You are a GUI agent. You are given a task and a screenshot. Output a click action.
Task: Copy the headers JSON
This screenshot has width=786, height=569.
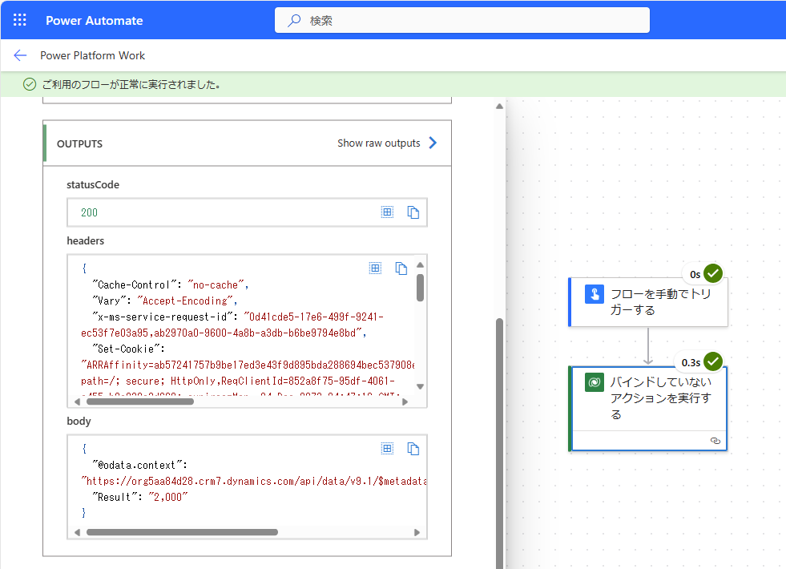[x=401, y=268]
